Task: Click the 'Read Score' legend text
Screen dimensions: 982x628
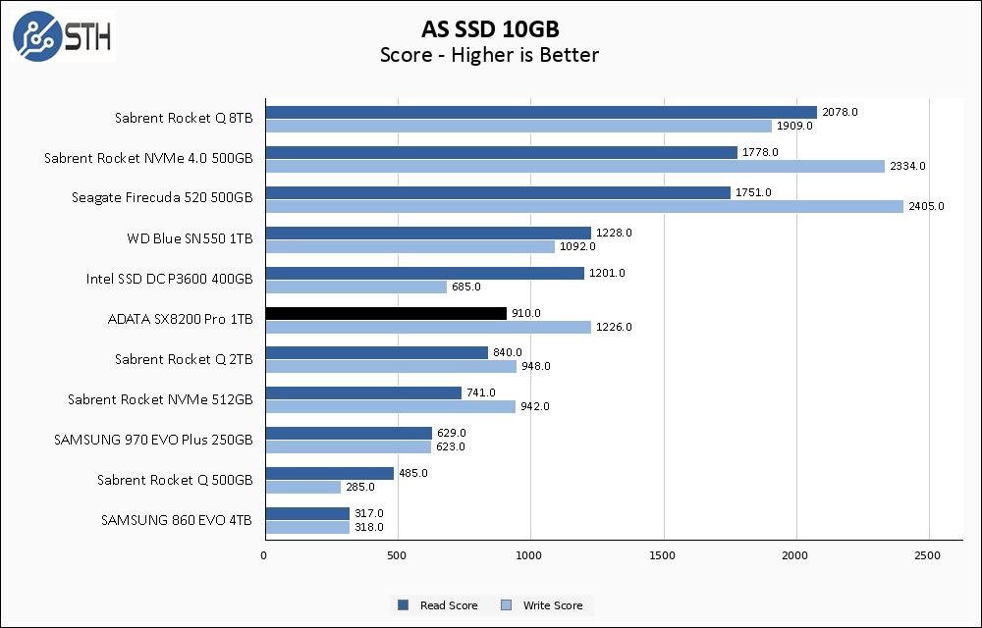Action: pyautogui.click(x=449, y=605)
